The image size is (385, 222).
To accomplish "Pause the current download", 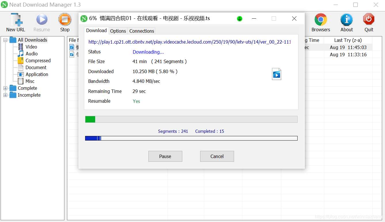I will point(165,156).
